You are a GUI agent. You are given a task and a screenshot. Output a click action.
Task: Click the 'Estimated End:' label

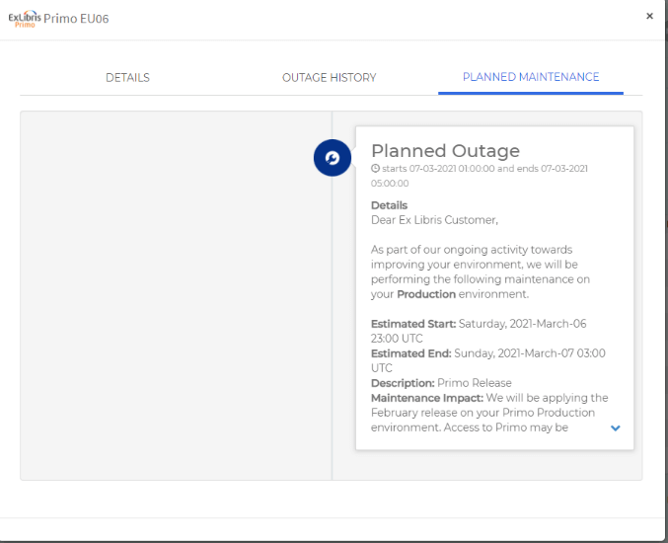click(410, 353)
